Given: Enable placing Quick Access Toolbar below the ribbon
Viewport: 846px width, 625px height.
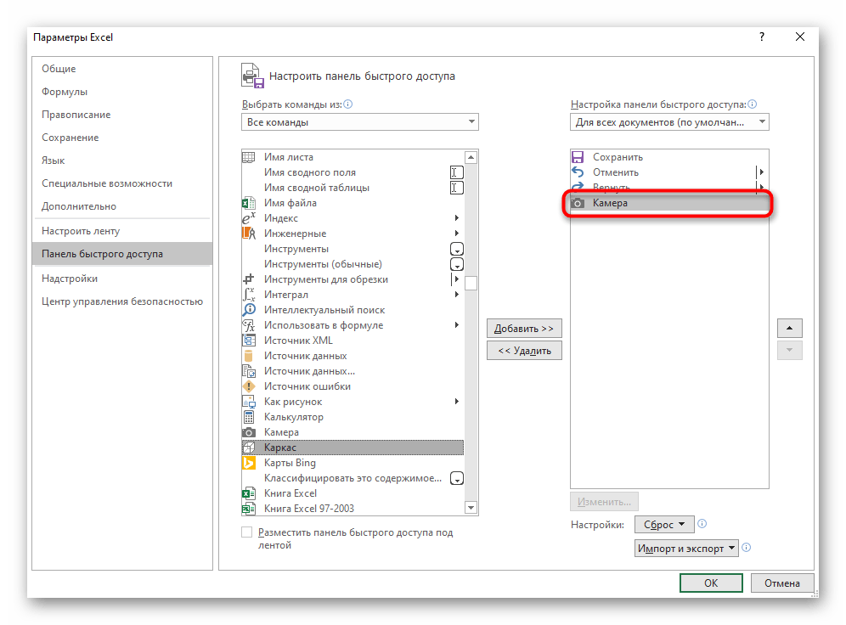Looking at the screenshot, I should pyautogui.click(x=246, y=532).
